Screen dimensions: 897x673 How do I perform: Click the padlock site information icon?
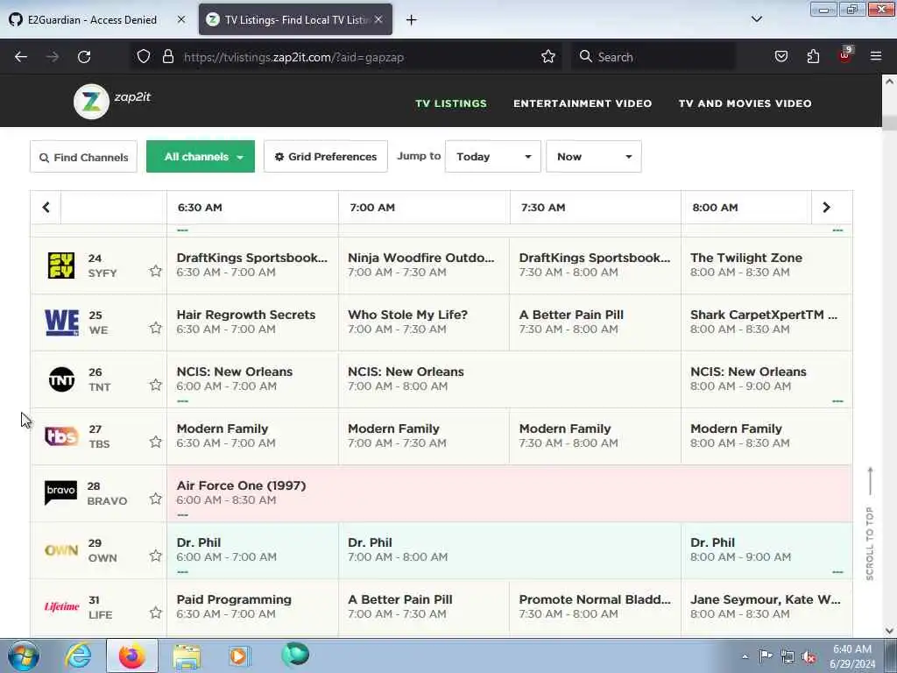coord(167,57)
